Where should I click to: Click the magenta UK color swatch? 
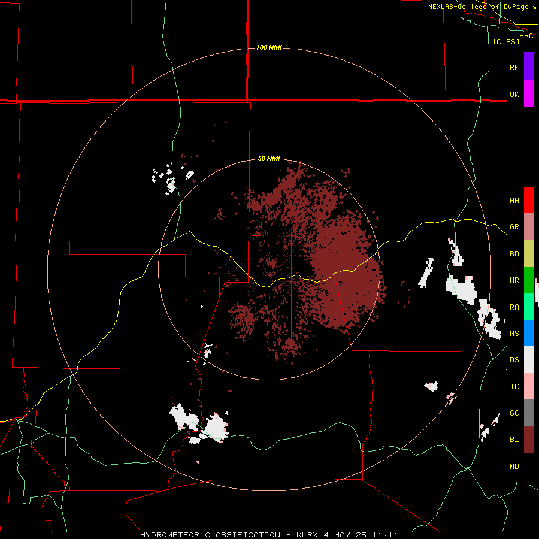pos(529,94)
